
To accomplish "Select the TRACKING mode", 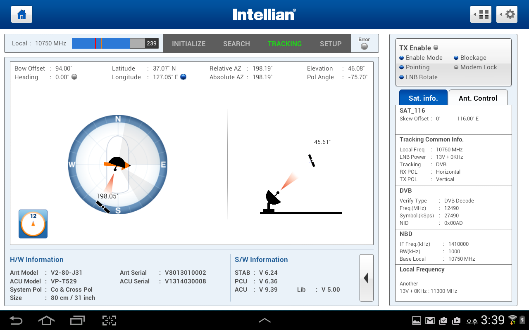I will (285, 44).
